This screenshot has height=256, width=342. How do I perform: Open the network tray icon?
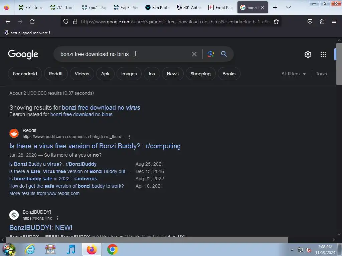(300, 250)
